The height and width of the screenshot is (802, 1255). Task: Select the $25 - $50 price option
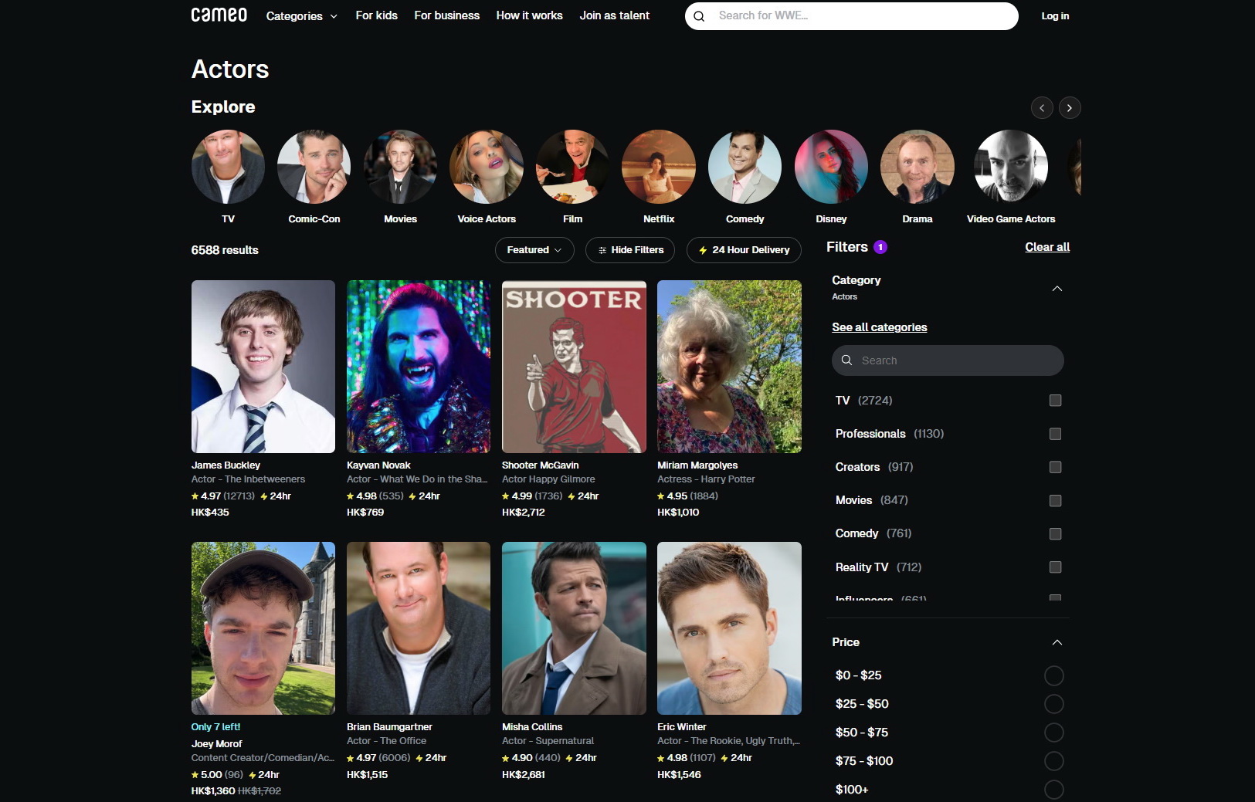coord(1053,704)
